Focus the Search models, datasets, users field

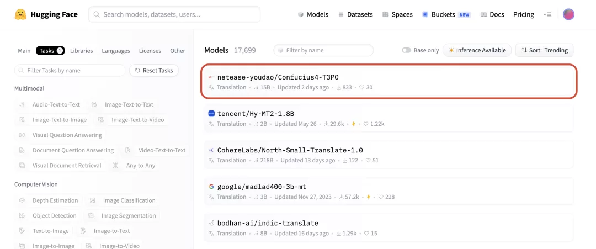[x=174, y=14]
